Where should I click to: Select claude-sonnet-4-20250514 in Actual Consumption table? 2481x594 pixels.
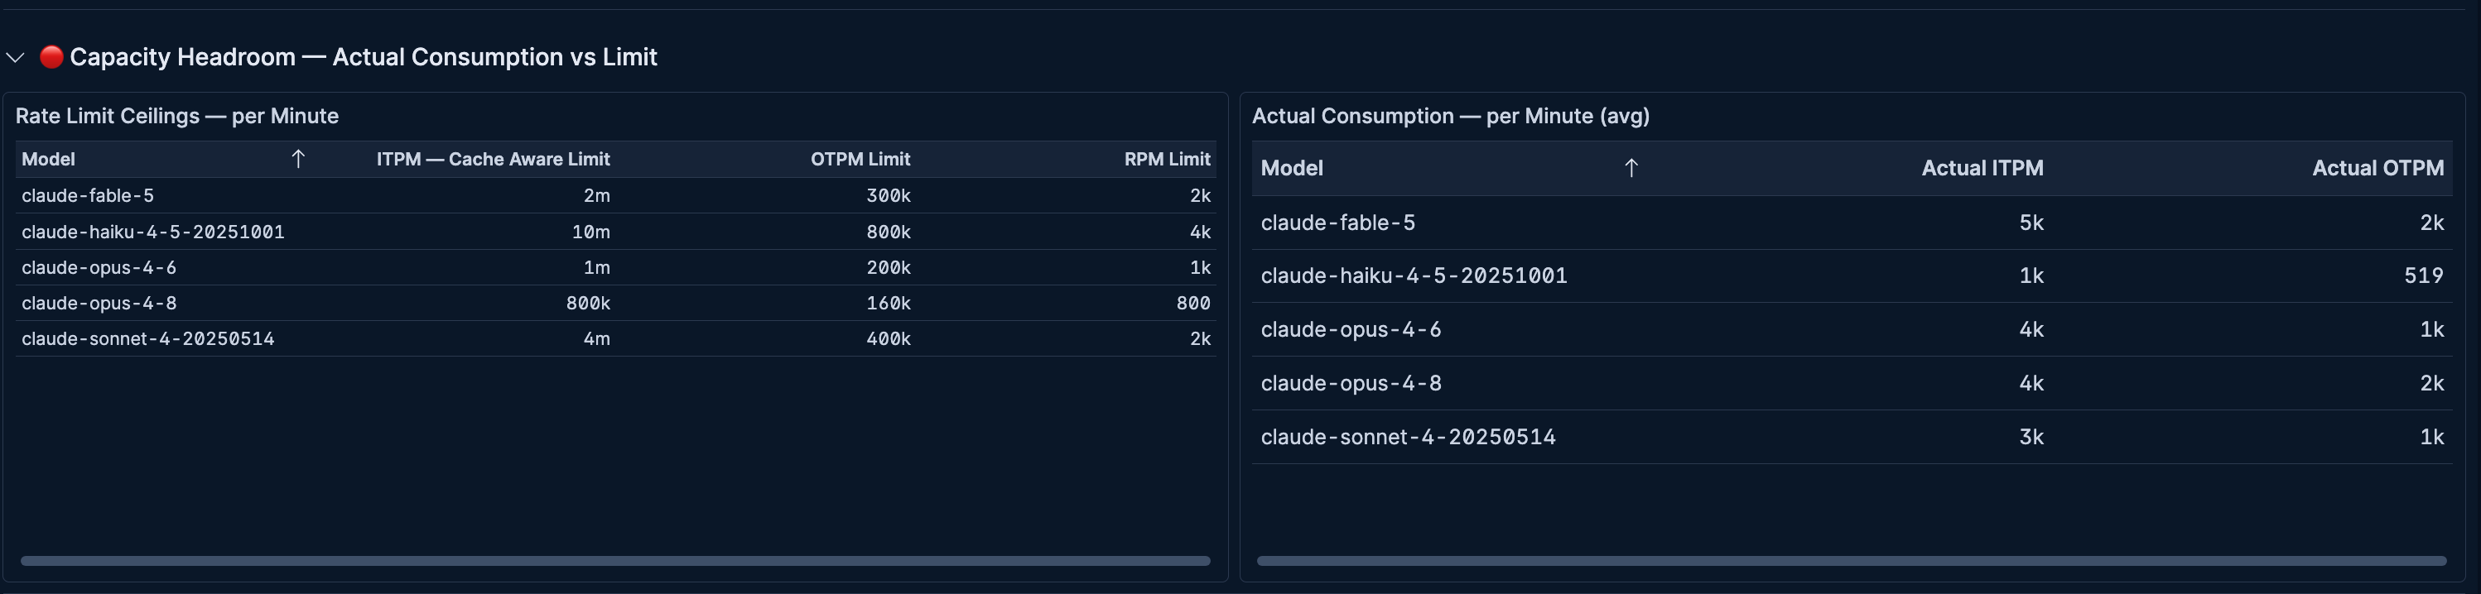(1408, 437)
